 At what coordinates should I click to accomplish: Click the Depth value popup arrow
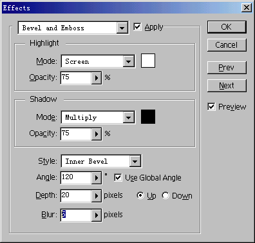[97, 196]
